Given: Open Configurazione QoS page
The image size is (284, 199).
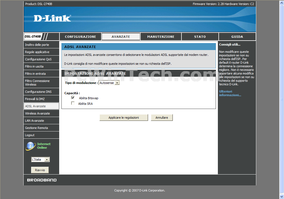Looking at the screenshot, I should pyautogui.click(x=41, y=59).
